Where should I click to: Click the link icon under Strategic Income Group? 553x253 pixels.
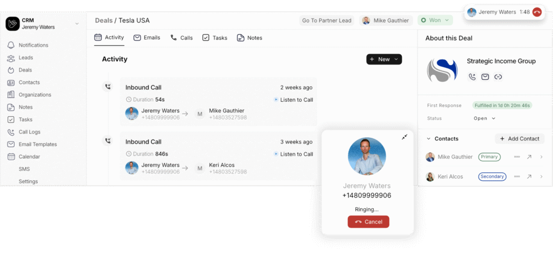pyautogui.click(x=498, y=76)
